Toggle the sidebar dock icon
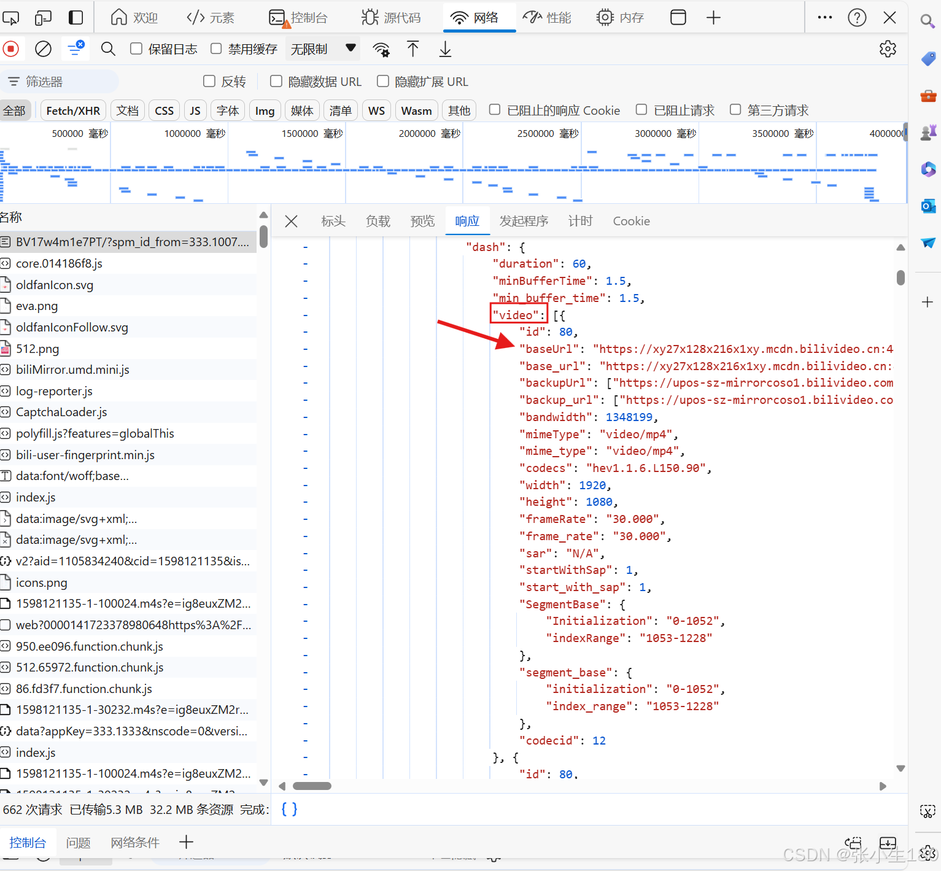The height and width of the screenshot is (871, 941). 76,18
